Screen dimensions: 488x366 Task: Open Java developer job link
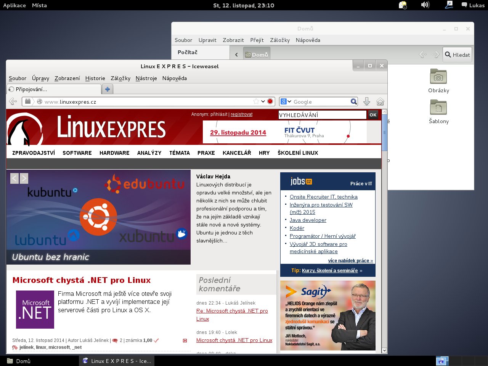(308, 220)
